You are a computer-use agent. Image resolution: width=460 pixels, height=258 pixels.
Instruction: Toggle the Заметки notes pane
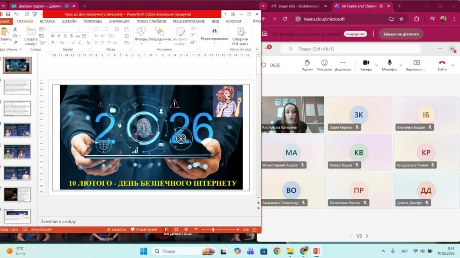[x=116, y=229]
